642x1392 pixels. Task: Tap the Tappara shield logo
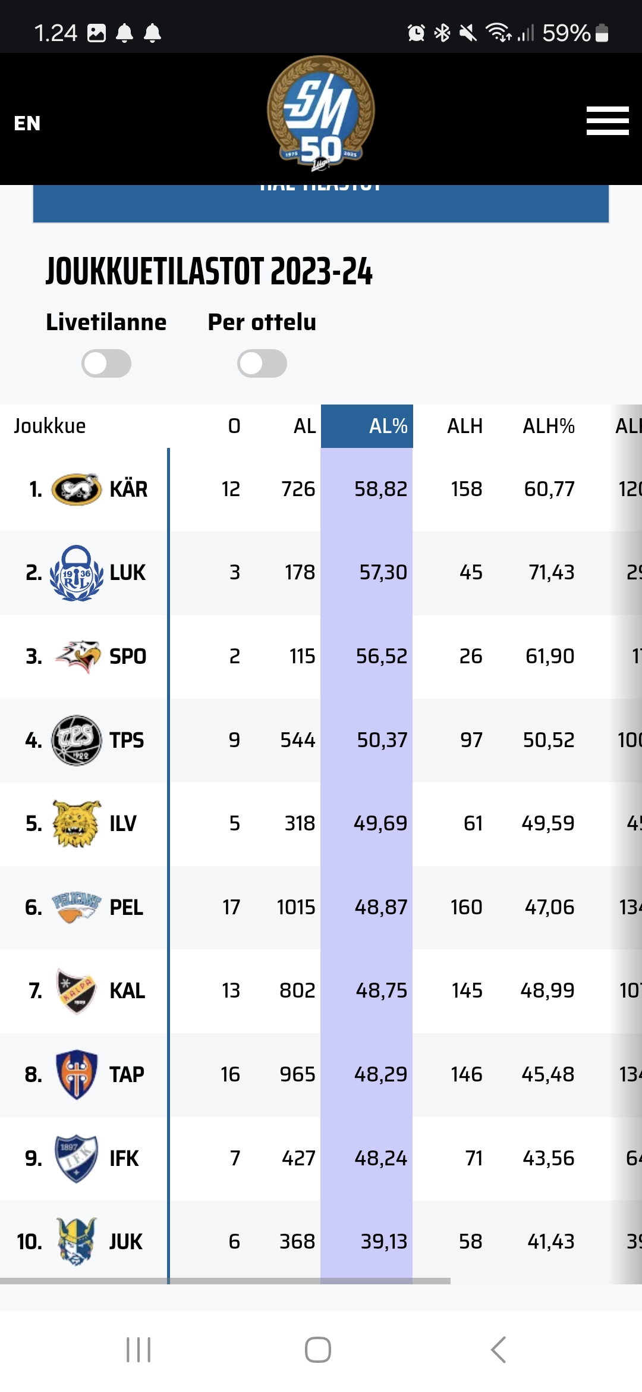(77, 1074)
